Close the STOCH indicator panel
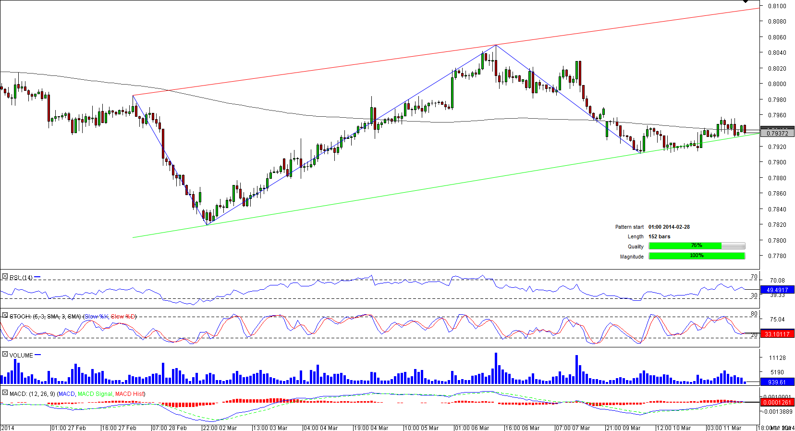Image resolution: width=795 pixels, height=431 pixels. [5, 316]
